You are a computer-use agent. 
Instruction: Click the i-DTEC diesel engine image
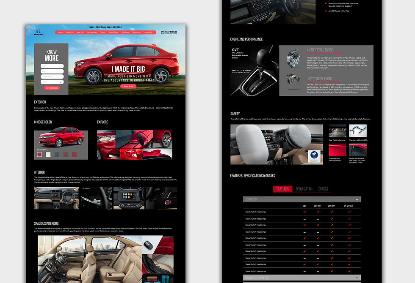tap(293, 79)
